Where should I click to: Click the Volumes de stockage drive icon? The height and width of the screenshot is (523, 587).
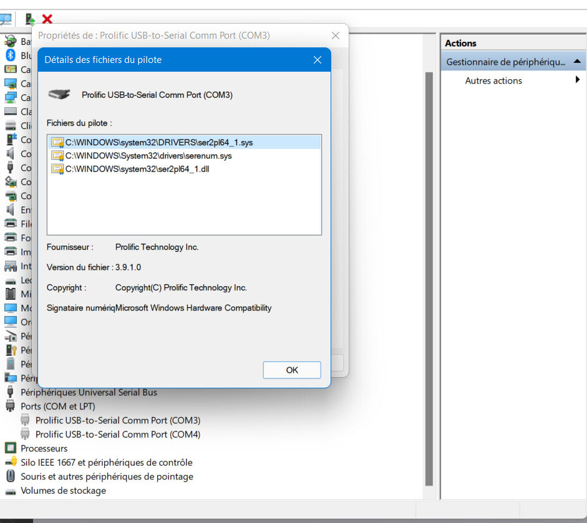(x=11, y=491)
